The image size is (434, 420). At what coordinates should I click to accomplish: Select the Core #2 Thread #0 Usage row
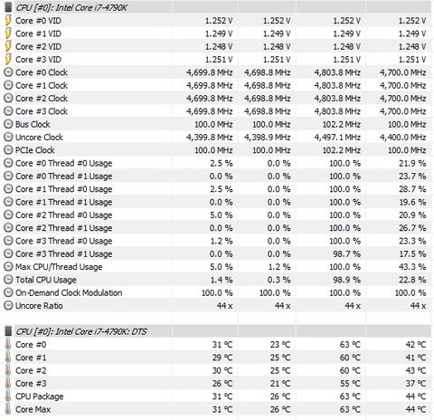(217, 215)
